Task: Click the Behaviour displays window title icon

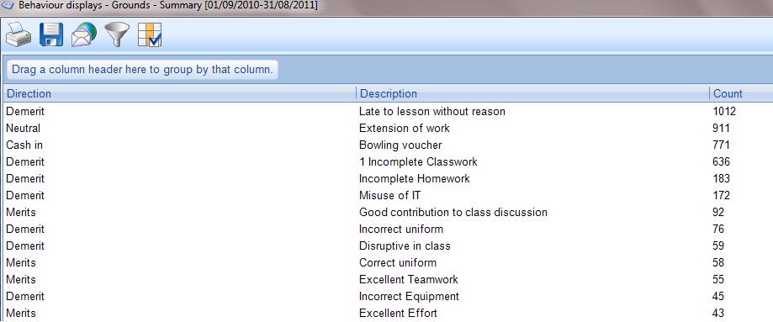Action: (x=8, y=6)
